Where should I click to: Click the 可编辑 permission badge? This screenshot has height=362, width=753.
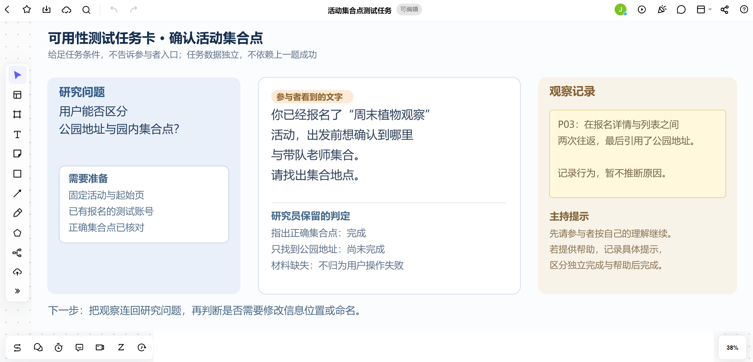(x=409, y=9)
